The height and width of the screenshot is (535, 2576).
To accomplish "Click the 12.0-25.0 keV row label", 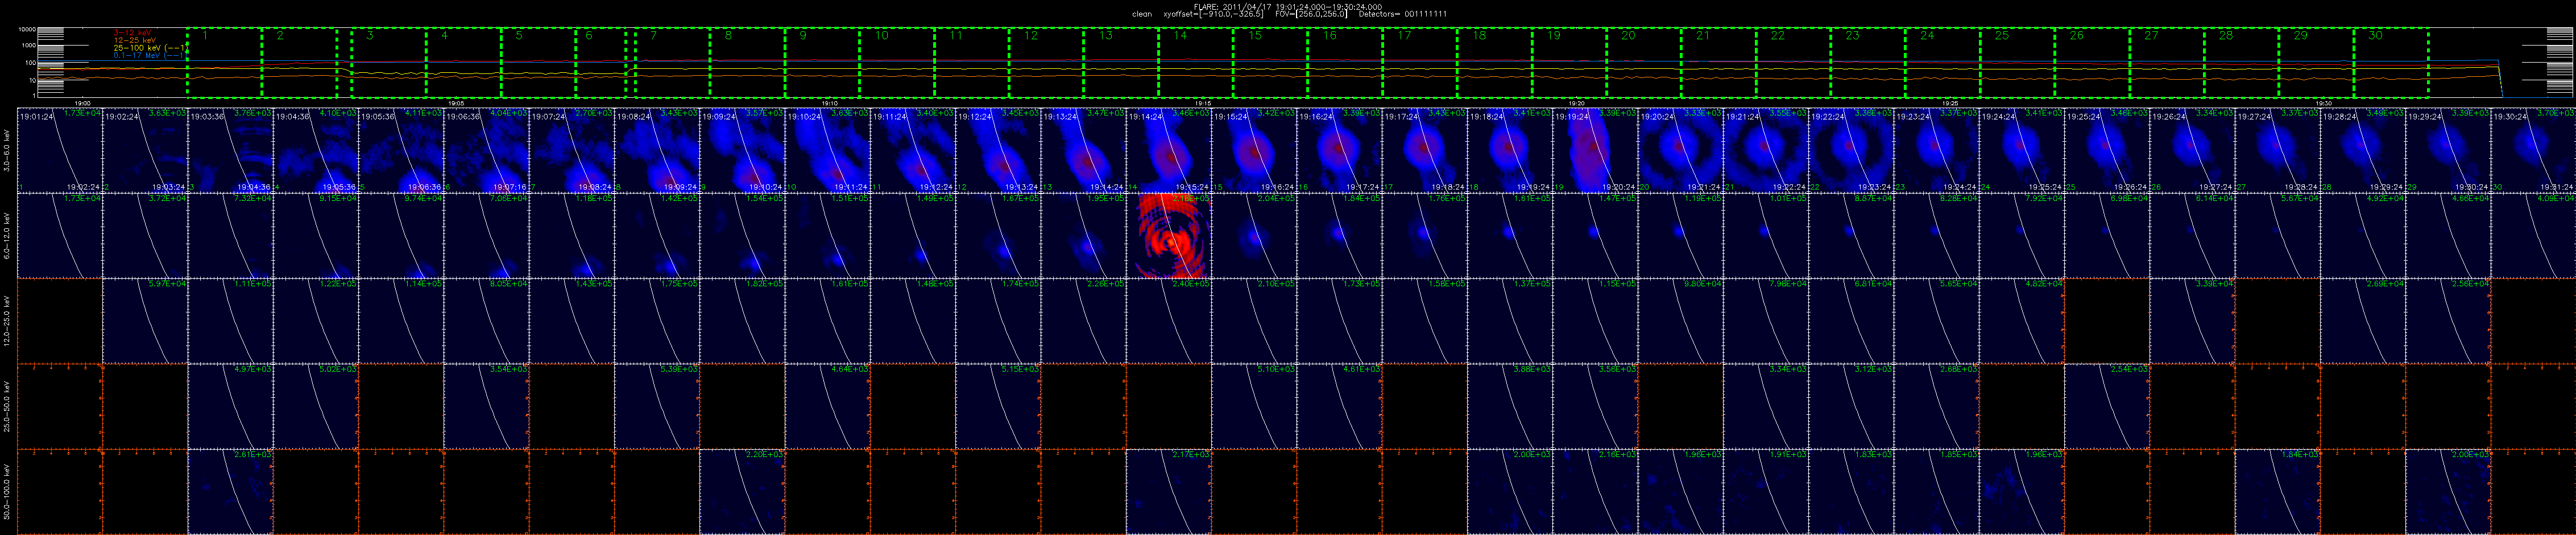I will tap(7, 321).
